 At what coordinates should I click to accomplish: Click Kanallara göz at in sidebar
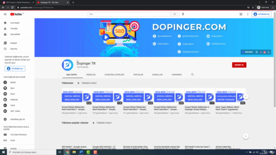point(17,119)
